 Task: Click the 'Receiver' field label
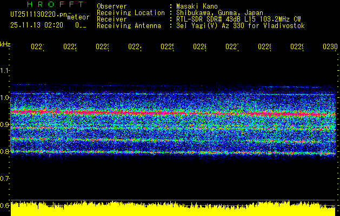[x=112, y=19]
